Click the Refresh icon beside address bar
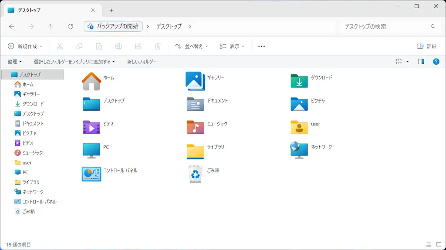The height and width of the screenshot is (250, 446). (71, 26)
